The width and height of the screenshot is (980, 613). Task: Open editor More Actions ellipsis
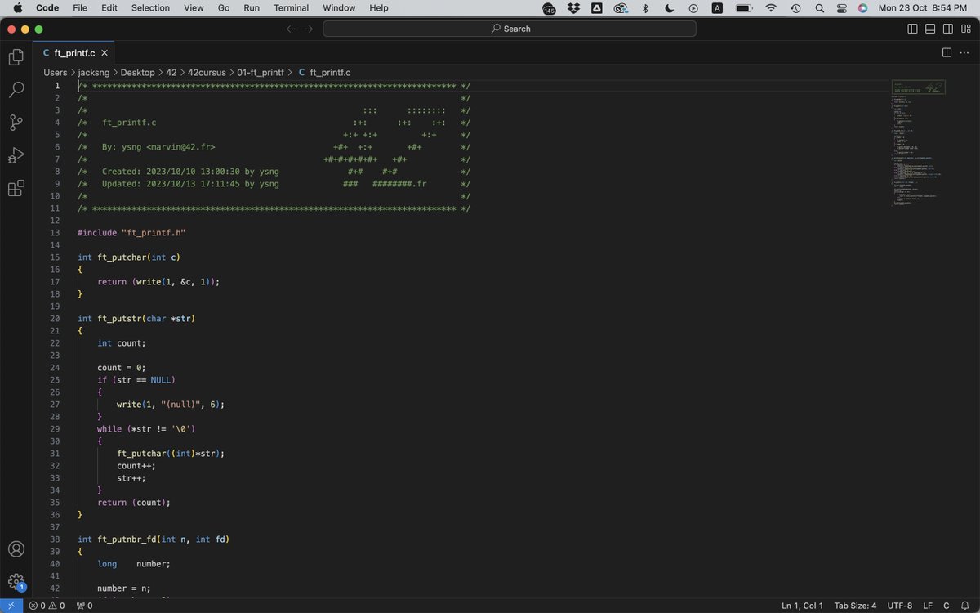pyautogui.click(x=964, y=52)
